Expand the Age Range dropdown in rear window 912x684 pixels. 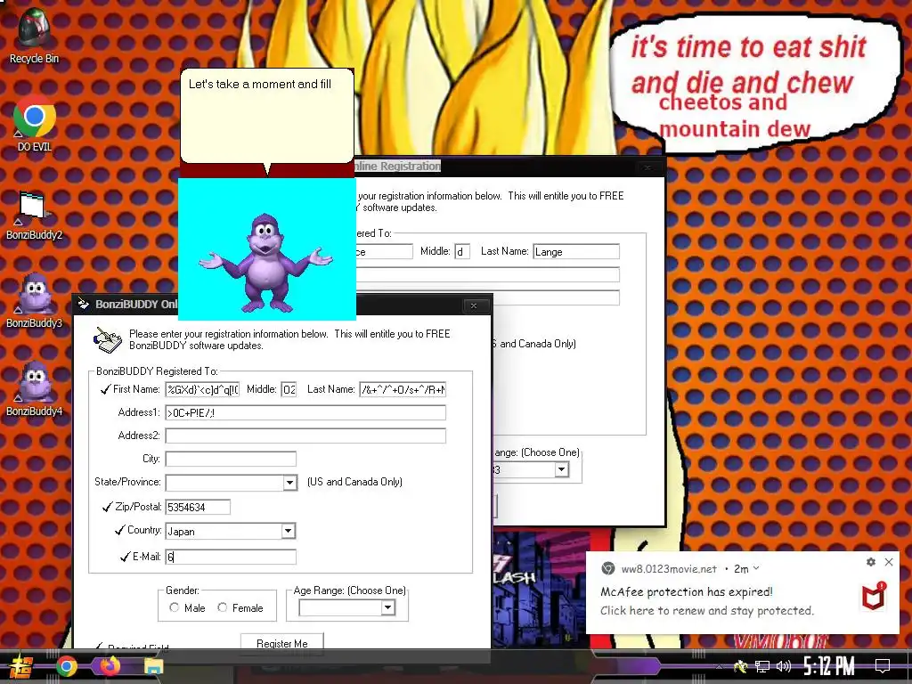[561, 468]
